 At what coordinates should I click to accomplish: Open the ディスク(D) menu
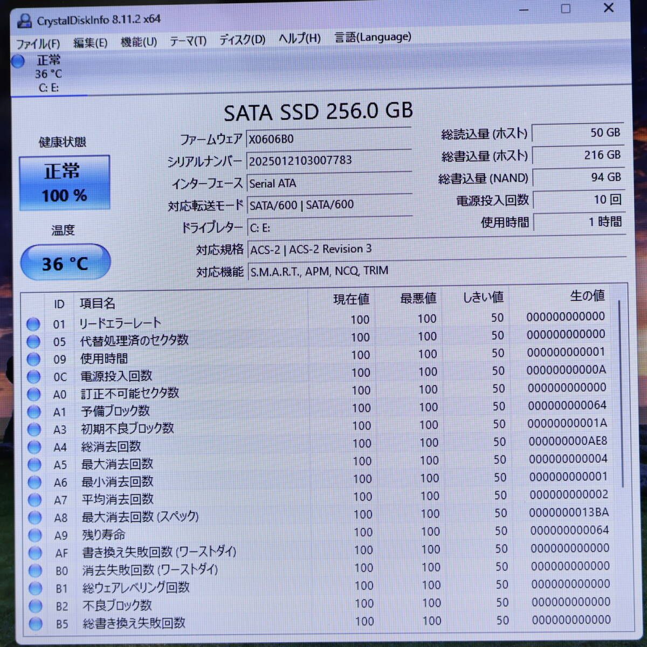[242, 40]
